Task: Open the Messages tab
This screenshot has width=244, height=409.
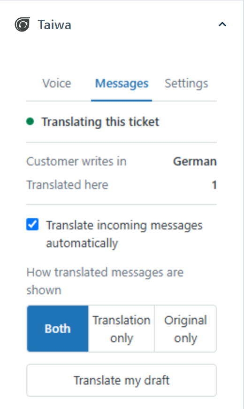Action: (122, 84)
